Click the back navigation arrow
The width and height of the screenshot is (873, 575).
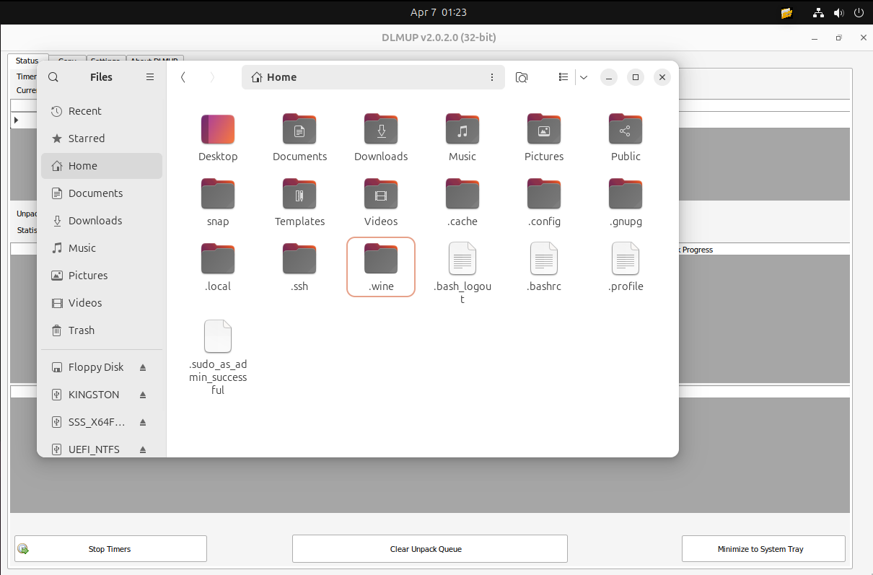183,77
